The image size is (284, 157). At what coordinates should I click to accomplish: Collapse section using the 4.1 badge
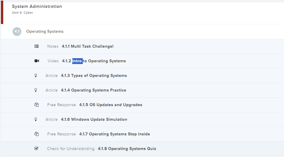17,32
